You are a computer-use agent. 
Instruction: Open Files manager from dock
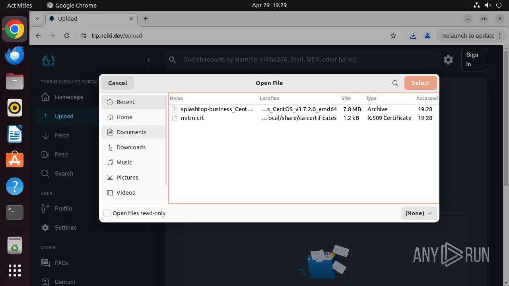(15, 82)
